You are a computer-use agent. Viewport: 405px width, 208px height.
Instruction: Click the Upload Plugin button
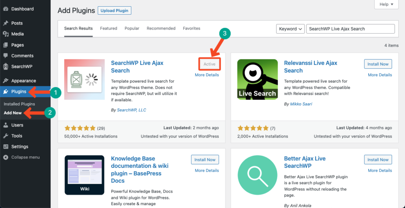click(x=114, y=11)
